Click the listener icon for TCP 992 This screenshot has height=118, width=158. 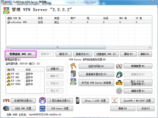click(9, 77)
